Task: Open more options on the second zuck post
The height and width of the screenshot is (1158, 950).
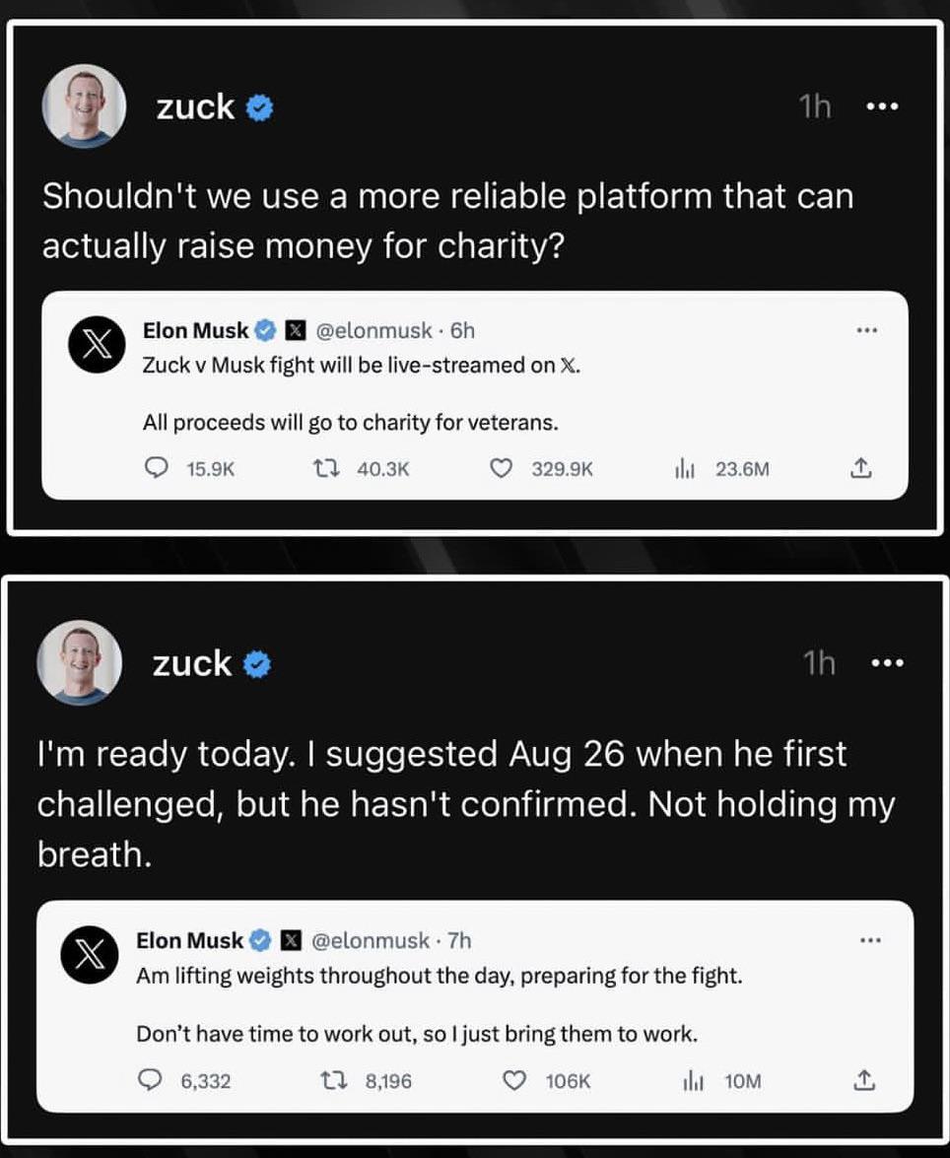Action: click(x=887, y=663)
